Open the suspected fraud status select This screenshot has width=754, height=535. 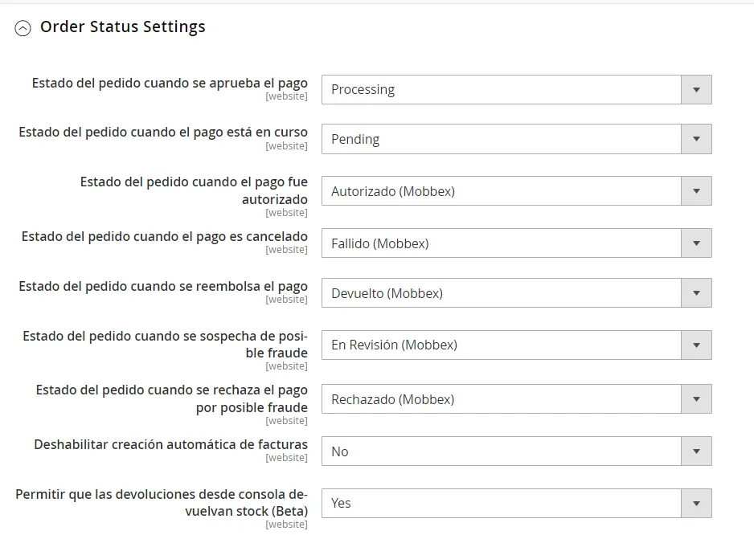(516, 345)
